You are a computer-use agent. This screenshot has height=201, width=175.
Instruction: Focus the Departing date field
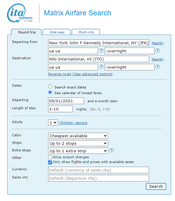(66, 101)
